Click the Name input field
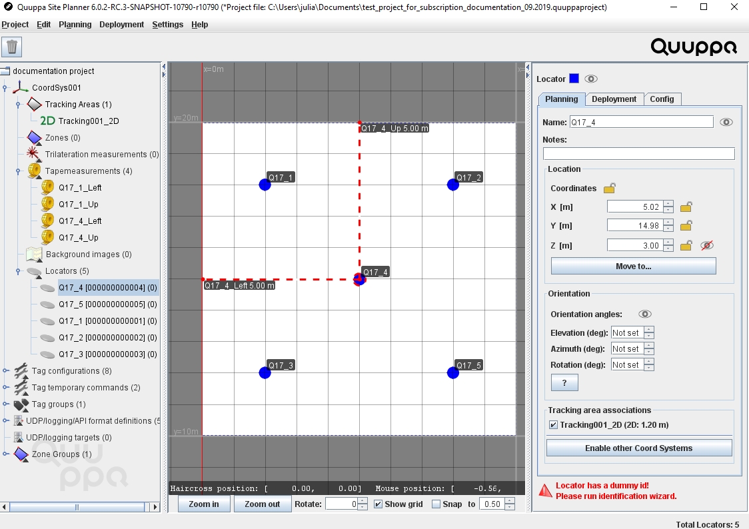Screen dimensions: 749x529 coord(641,122)
